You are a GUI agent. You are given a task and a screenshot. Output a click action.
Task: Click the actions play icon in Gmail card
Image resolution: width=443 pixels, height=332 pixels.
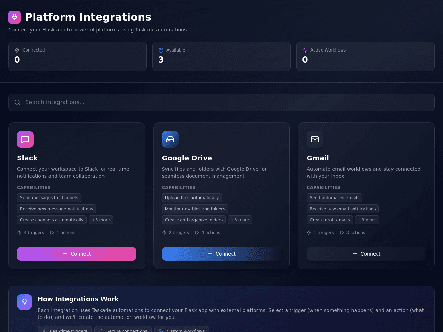342,233
